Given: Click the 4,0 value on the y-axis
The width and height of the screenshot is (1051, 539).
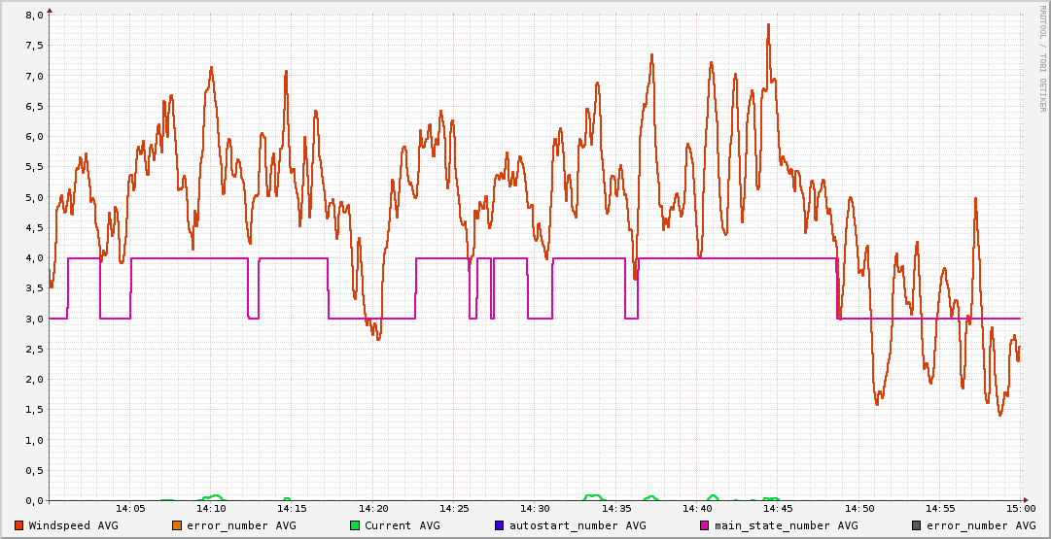Looking at the screenshot, I should pos(33,258).
